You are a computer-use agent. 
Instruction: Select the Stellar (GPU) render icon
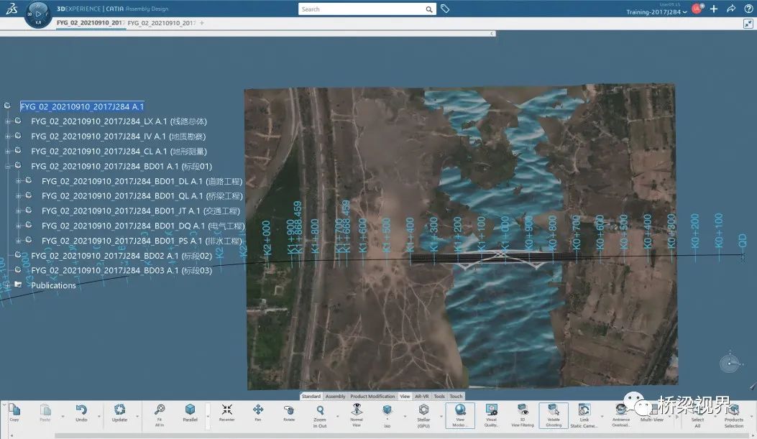423,410
